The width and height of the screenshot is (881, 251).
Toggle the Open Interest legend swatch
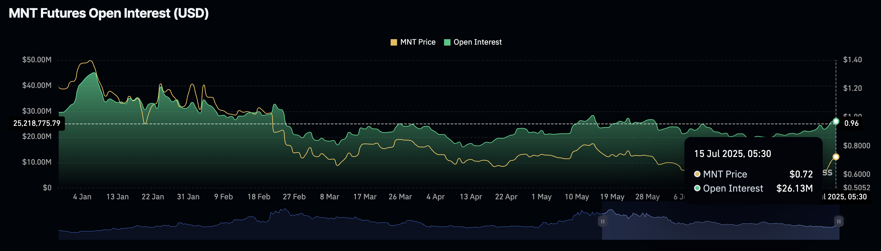447,42
